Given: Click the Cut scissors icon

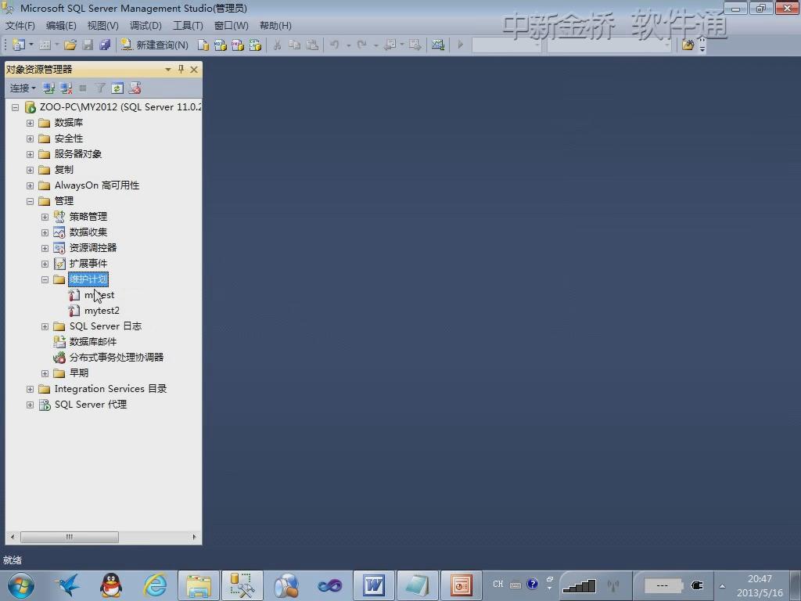Looking at the screenshot, I should (278, 45).
